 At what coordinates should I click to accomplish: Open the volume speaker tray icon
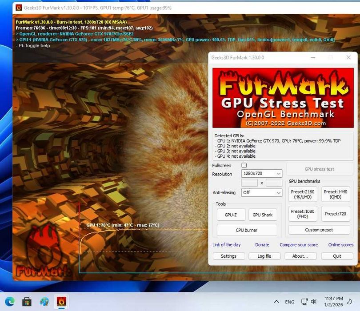pos(314,302)
